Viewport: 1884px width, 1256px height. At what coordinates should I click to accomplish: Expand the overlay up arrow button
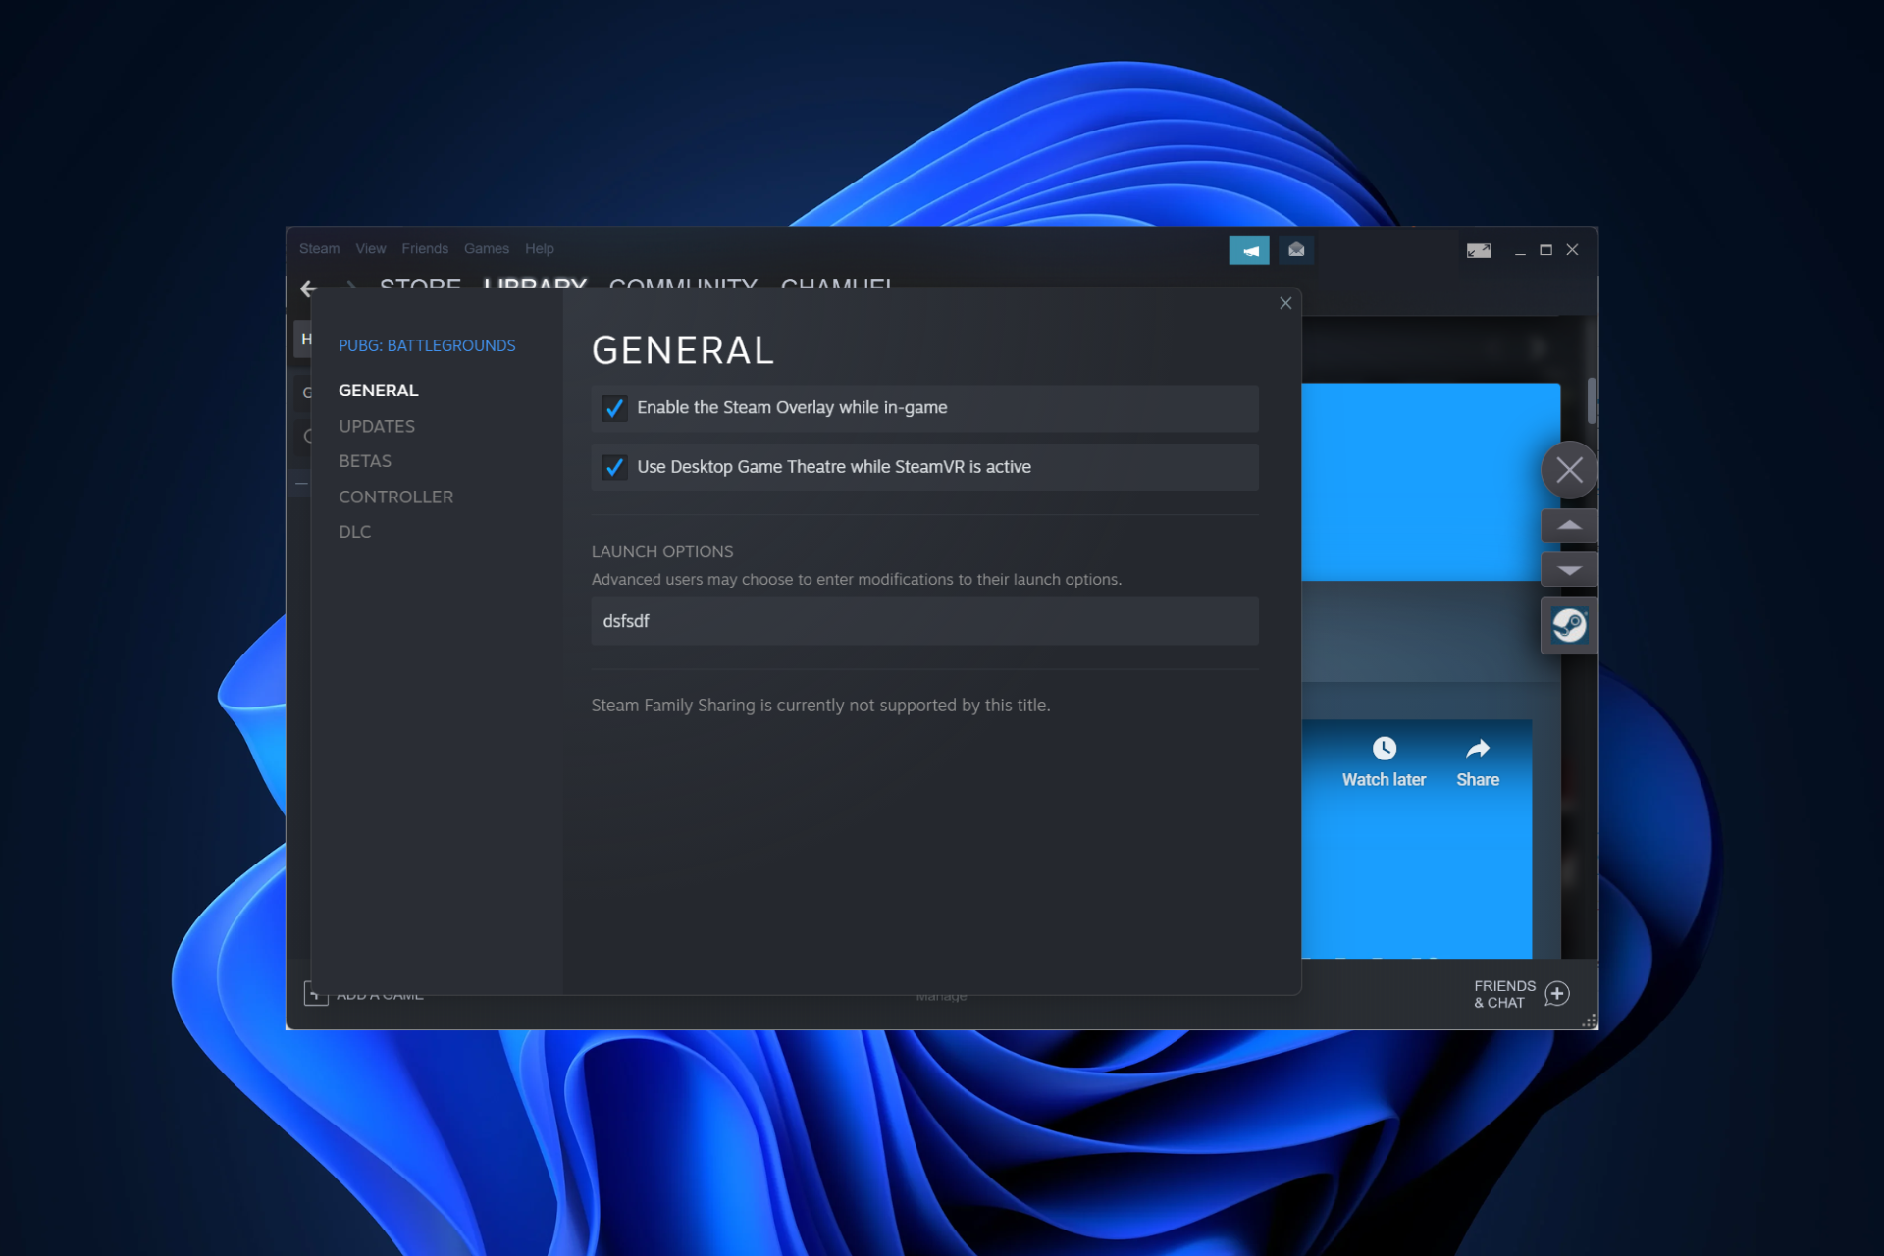(x=1569, y=526)
